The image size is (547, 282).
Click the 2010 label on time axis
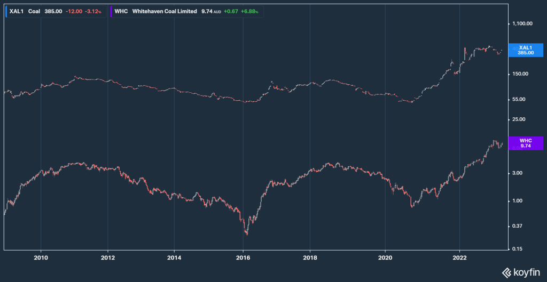click(41, 257)
